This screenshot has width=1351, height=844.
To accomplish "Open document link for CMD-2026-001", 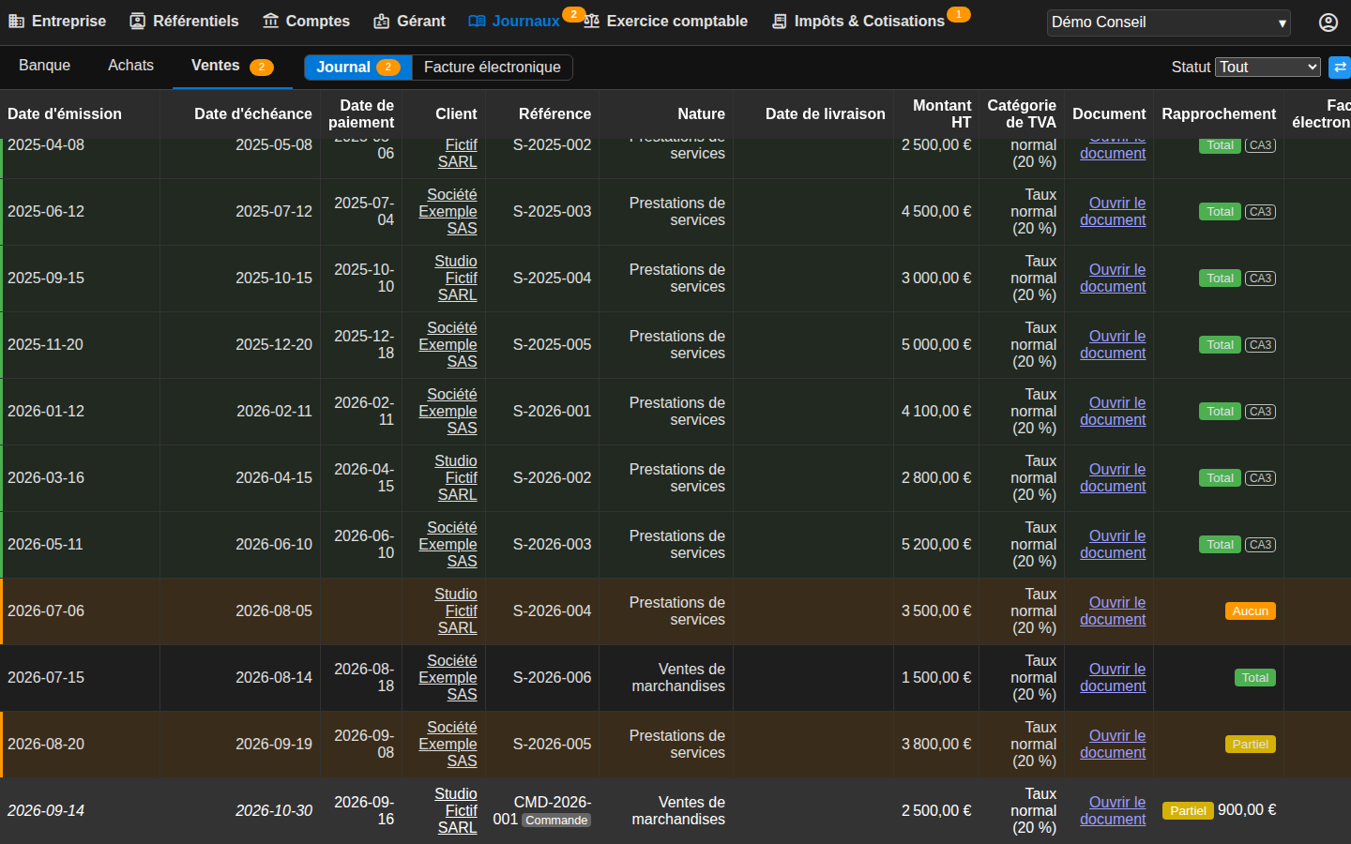I will coord(1113,810).
